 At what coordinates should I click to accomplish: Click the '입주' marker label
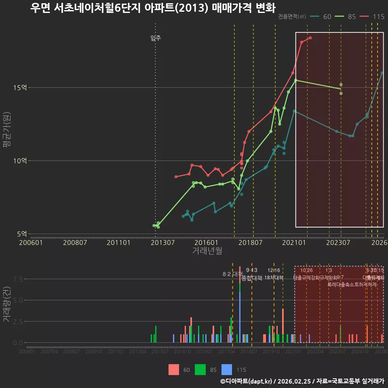tap(156, 38)
